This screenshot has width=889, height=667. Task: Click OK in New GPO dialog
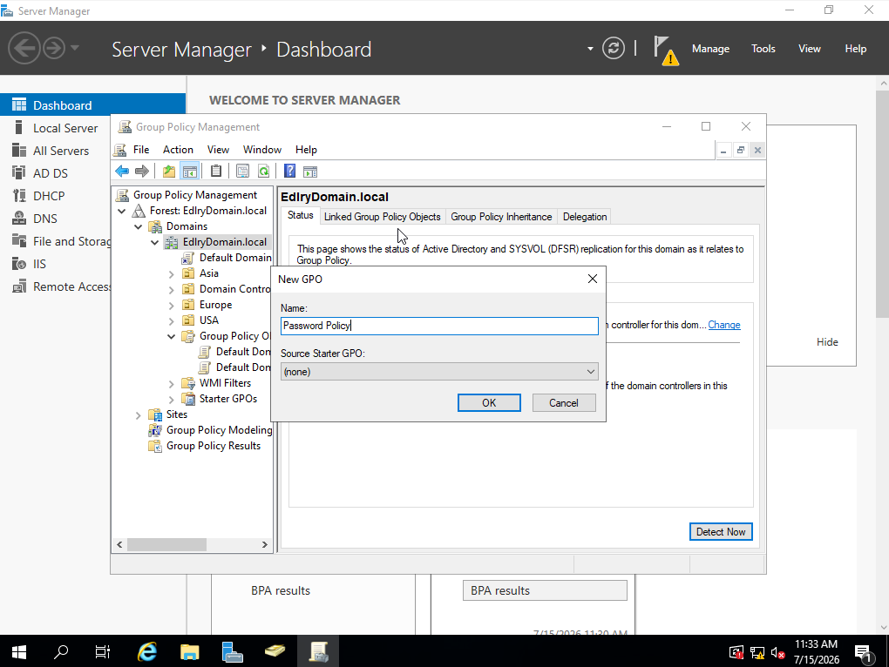pos(489,402)
